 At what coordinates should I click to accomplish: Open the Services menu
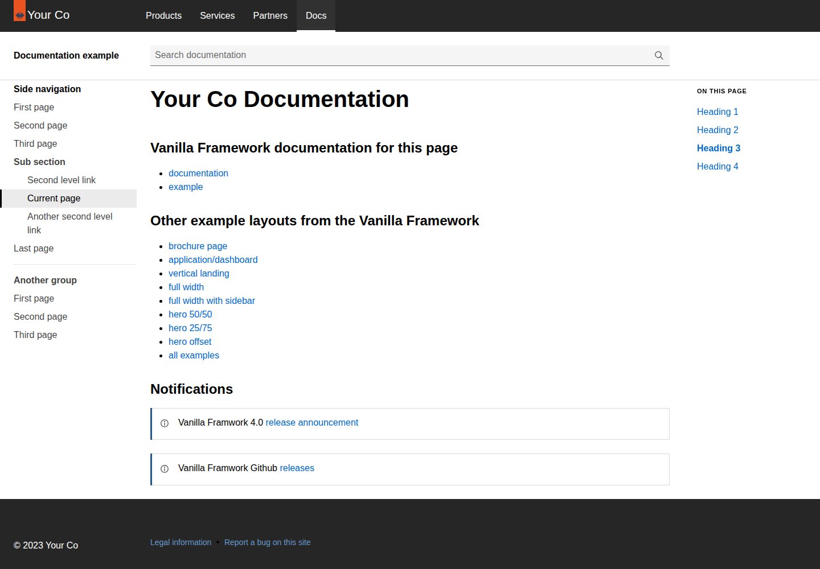217,16
